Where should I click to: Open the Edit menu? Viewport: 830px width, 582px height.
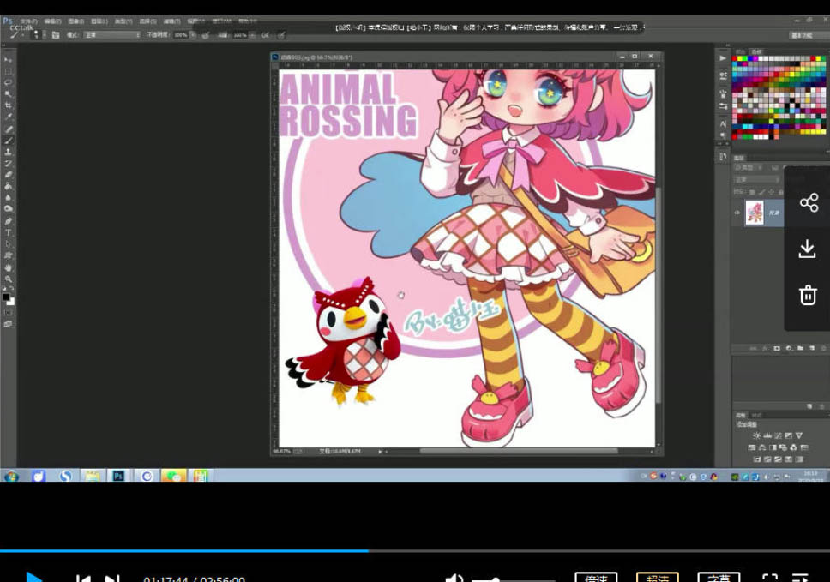pos(53,21)
